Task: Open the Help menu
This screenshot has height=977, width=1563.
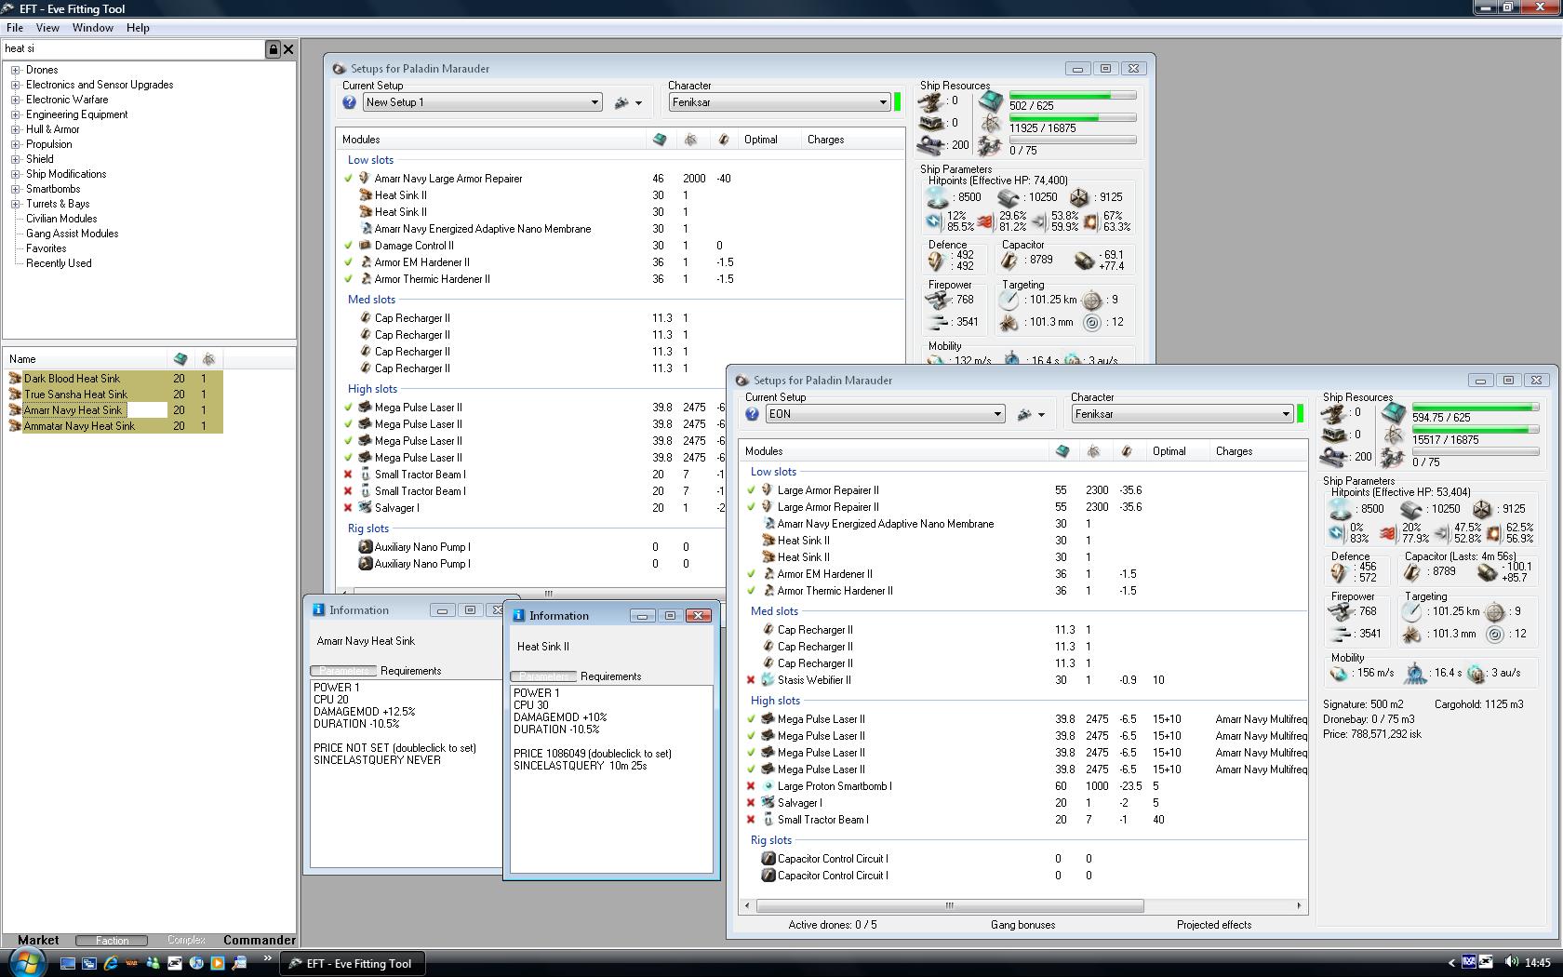Action: [138, 28]
